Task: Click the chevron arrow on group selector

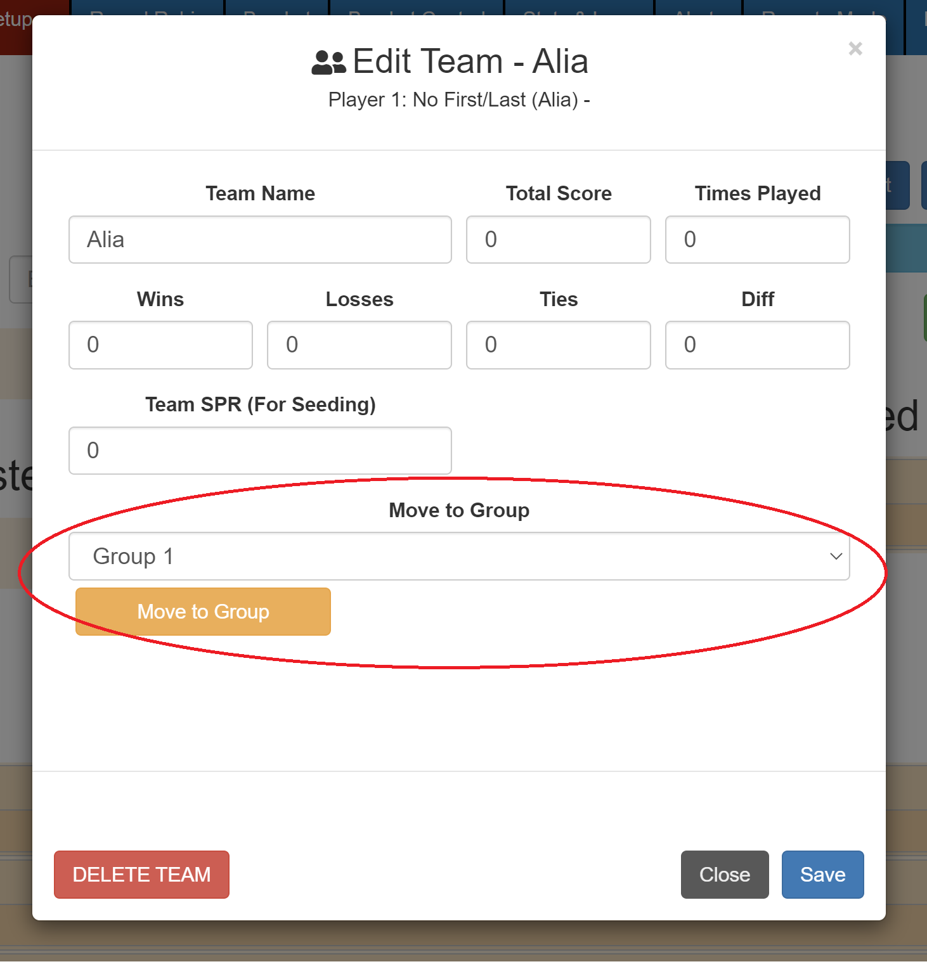Action: tap(836, 556)
